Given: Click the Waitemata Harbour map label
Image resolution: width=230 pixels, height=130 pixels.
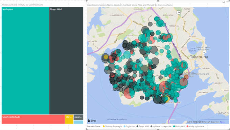Looking at the screenshot, I should [x=117, y=119].
